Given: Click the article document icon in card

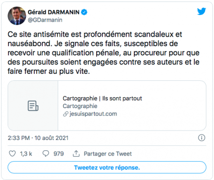Looking at the screenshot, I should pyautogui.click(x=33, y=106).
